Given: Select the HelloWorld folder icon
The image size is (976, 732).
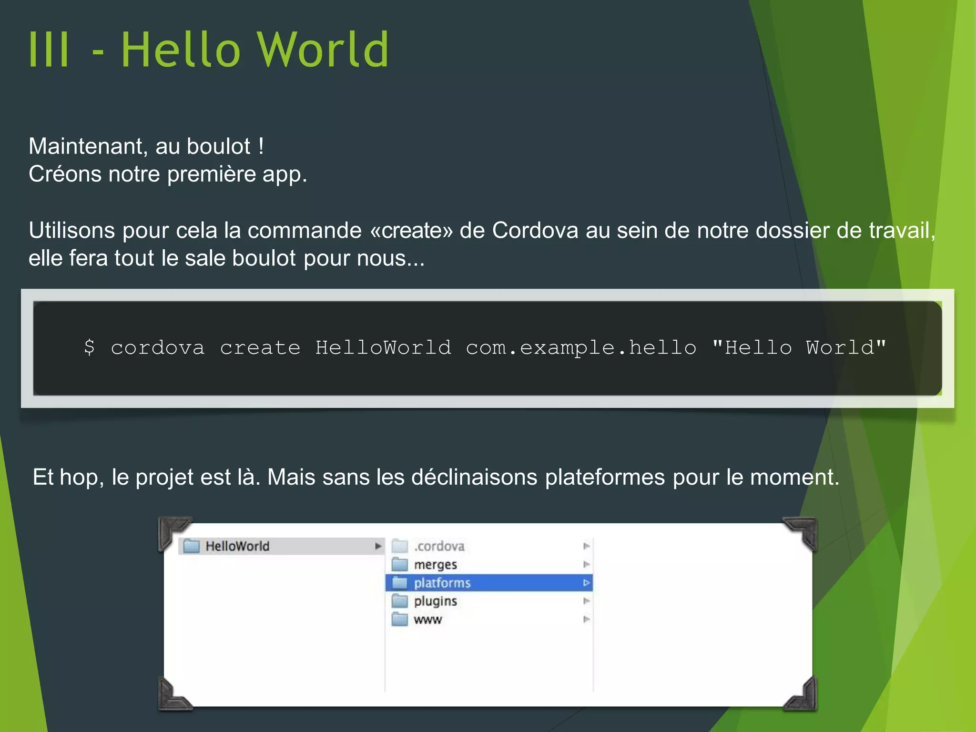Looking at the screenshot, I should coord(192,546).
